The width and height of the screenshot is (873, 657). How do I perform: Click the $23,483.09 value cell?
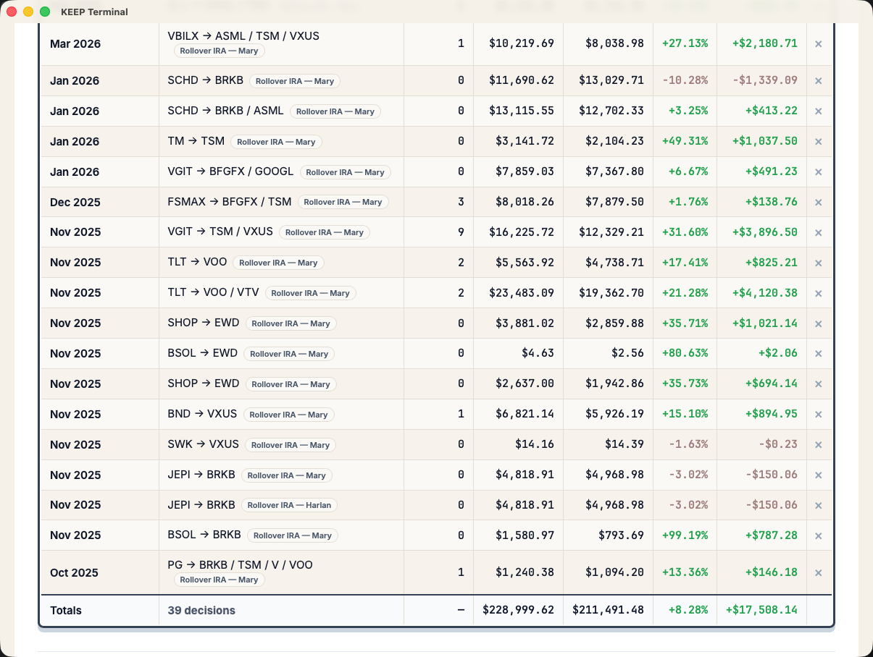point(521,293)
